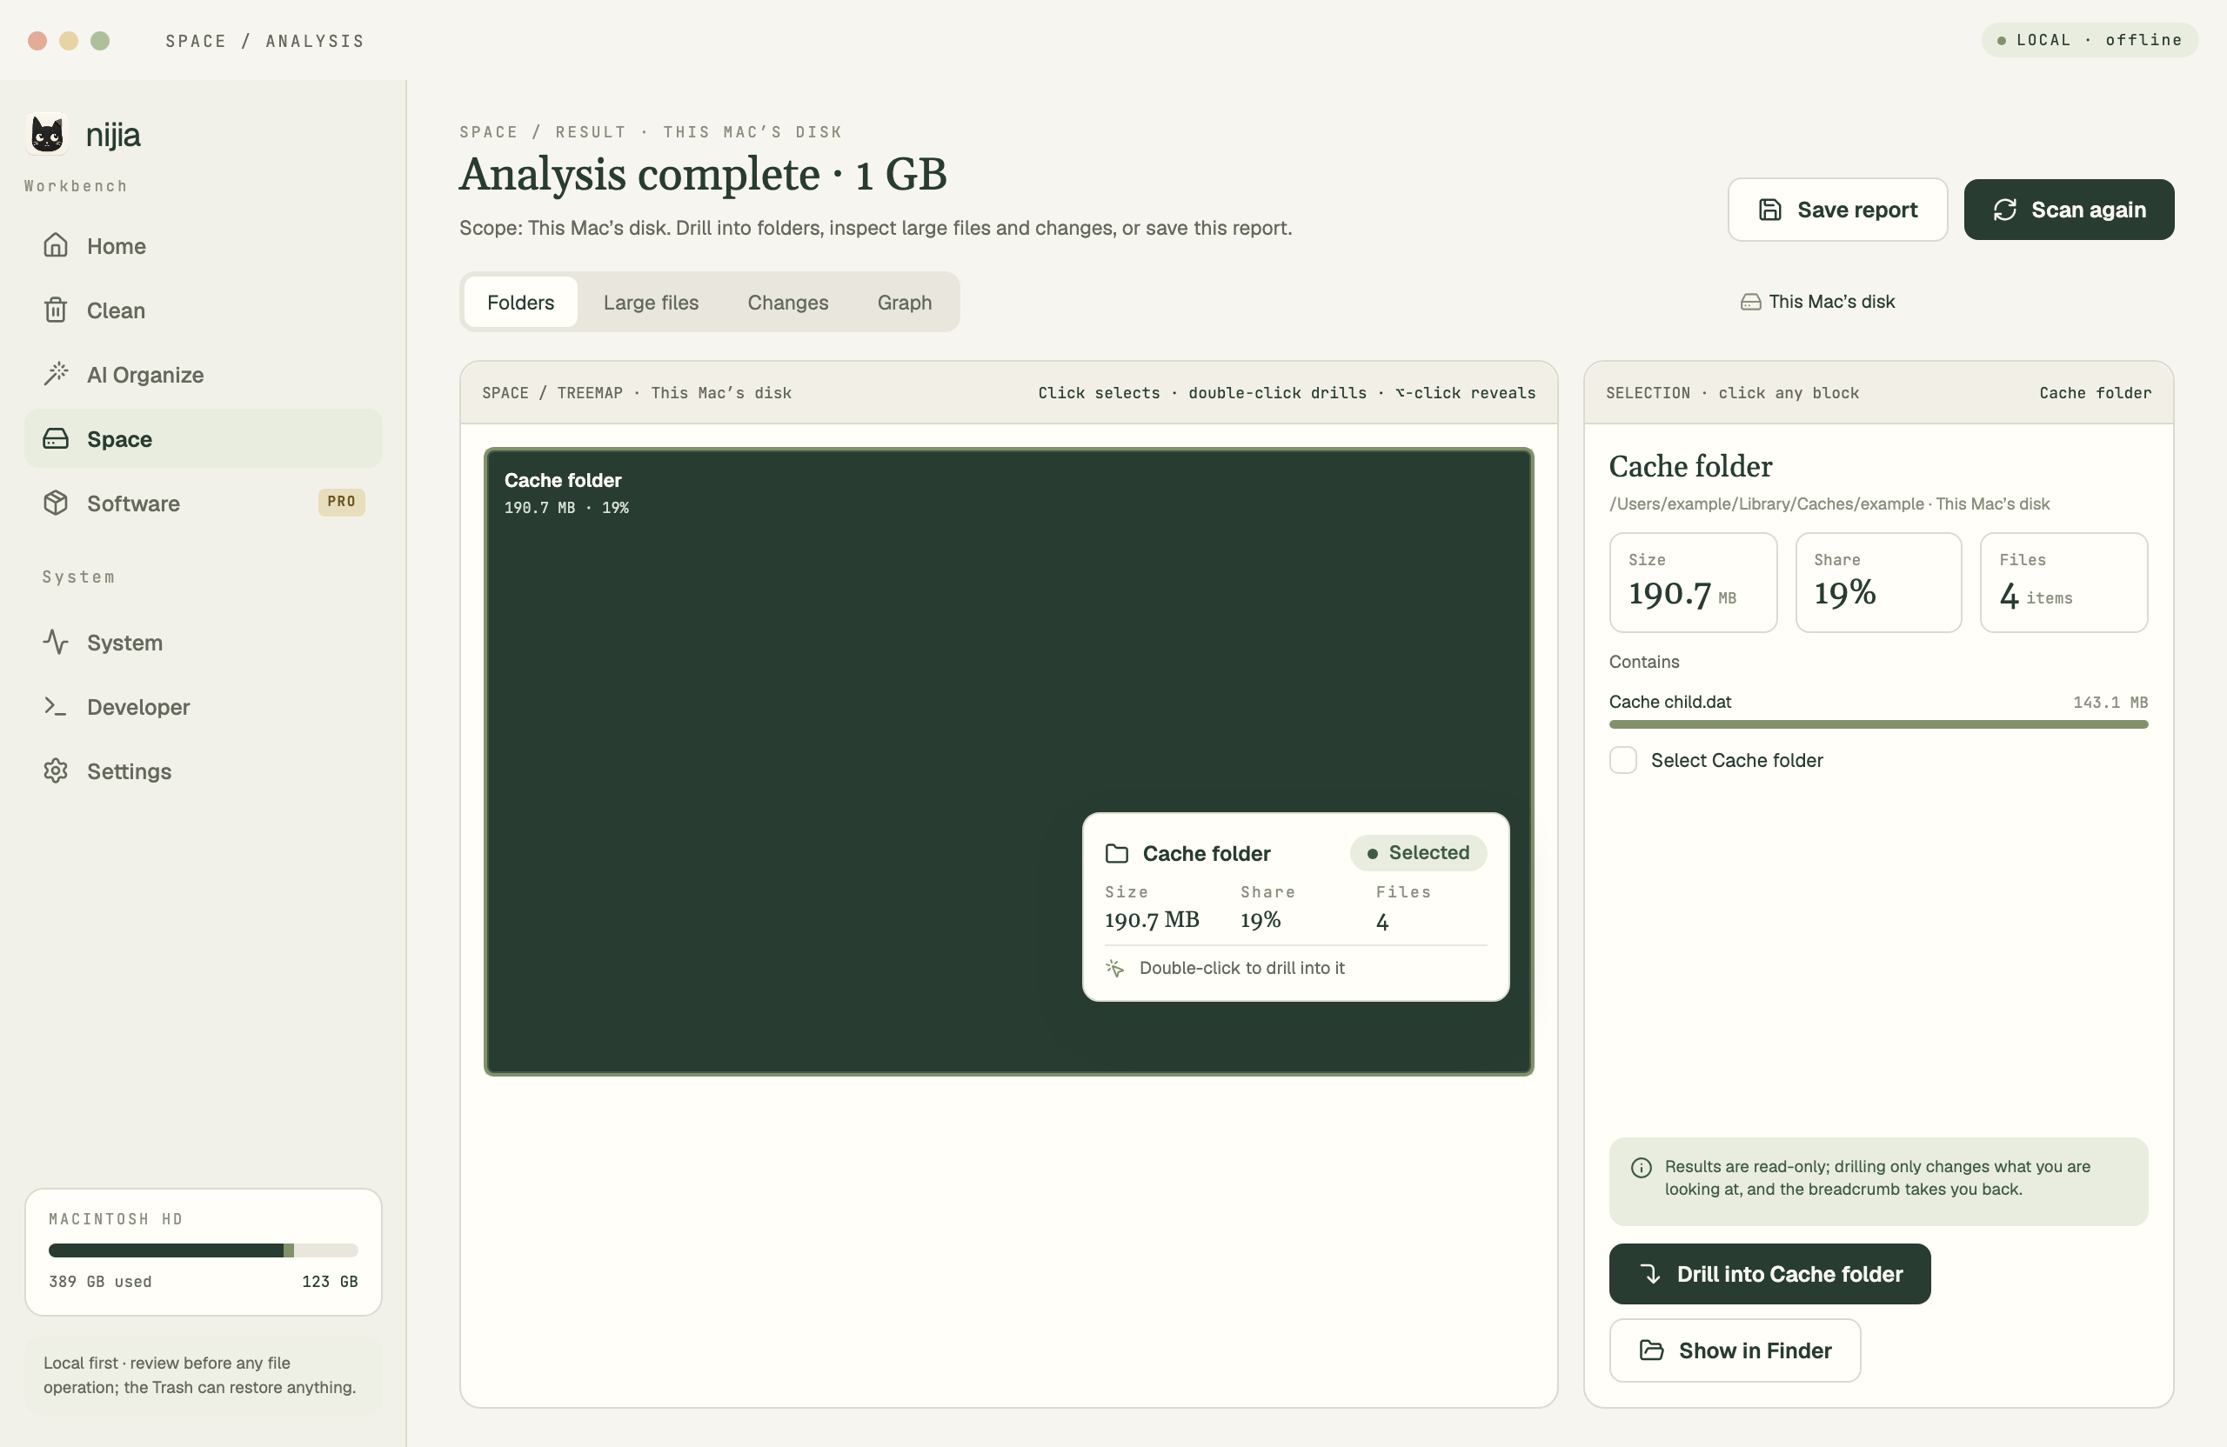The width and height of the screenshot is (2227, 1447).
Task: Click the arrow icon on Drill into Cache folder
Action: [x=1650, y=1274]
